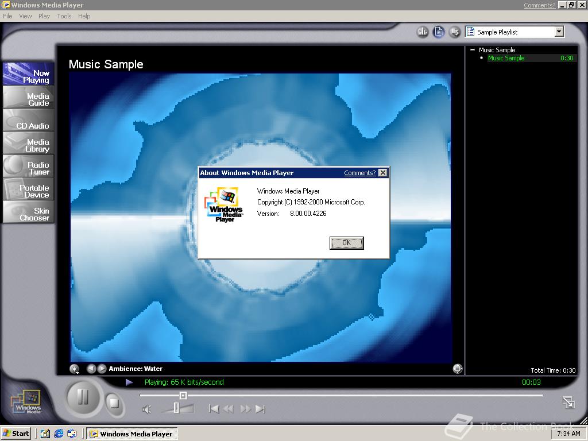Click the Windows Media Player logo in About dialog
This screenshot has width=588, height=441.
pos(225,205)
